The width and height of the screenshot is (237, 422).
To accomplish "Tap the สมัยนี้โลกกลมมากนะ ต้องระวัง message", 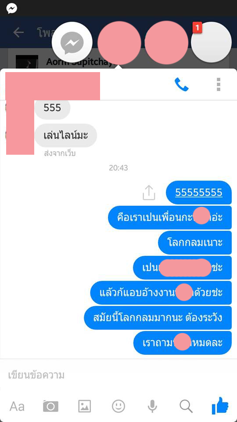I will pos(158,317).
